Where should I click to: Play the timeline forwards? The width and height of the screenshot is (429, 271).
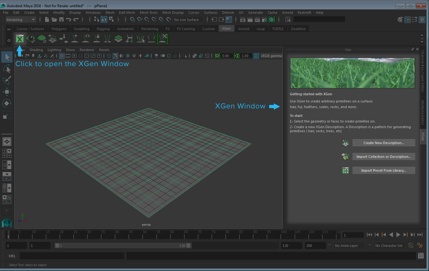click(398, 235)
